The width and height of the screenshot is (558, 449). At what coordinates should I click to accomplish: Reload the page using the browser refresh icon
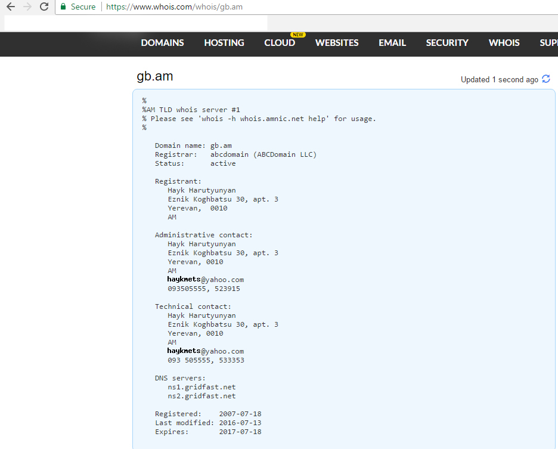coord(44,7)
